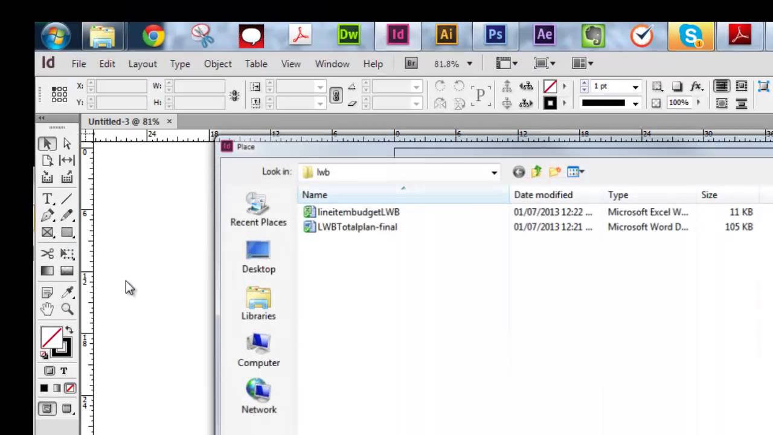Go to Libraries location

258,303
